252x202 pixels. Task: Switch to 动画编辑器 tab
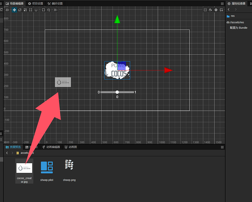[x=51, y=147]
